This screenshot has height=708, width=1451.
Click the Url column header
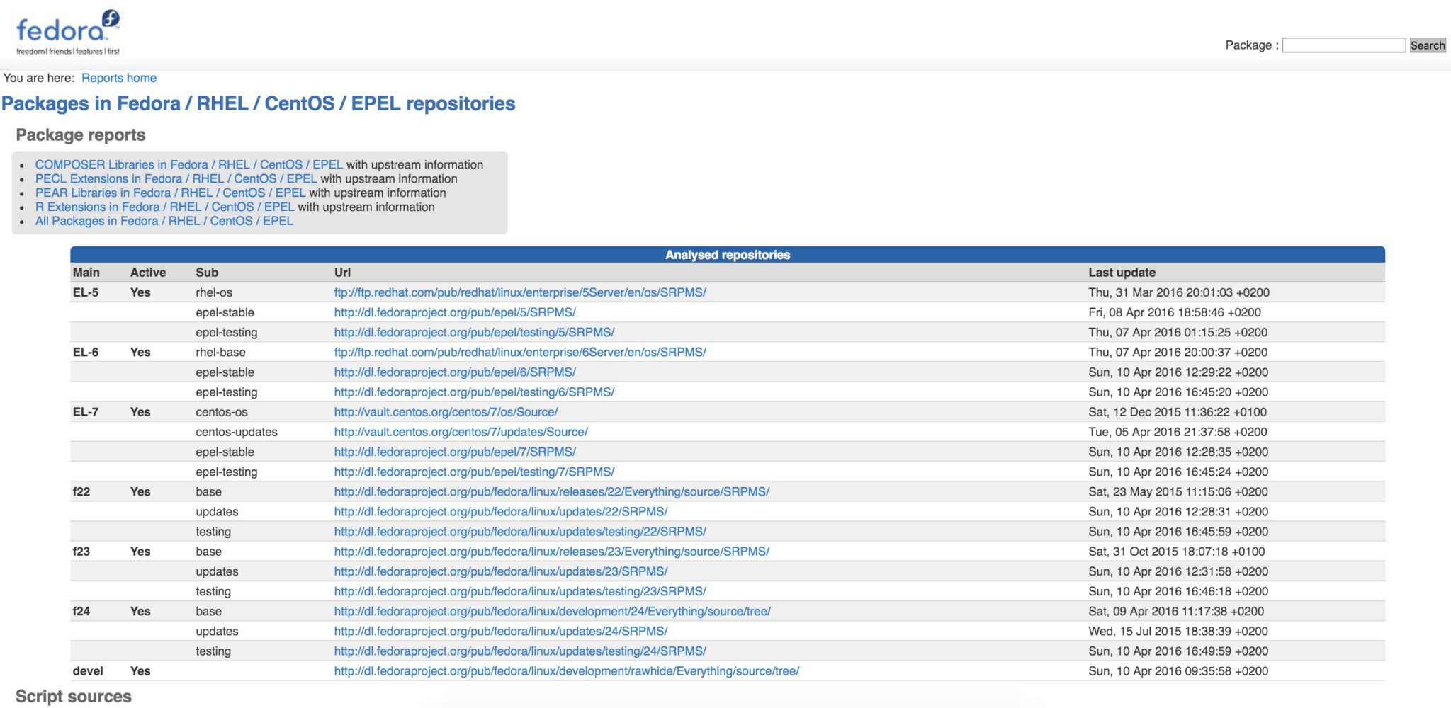342,273
